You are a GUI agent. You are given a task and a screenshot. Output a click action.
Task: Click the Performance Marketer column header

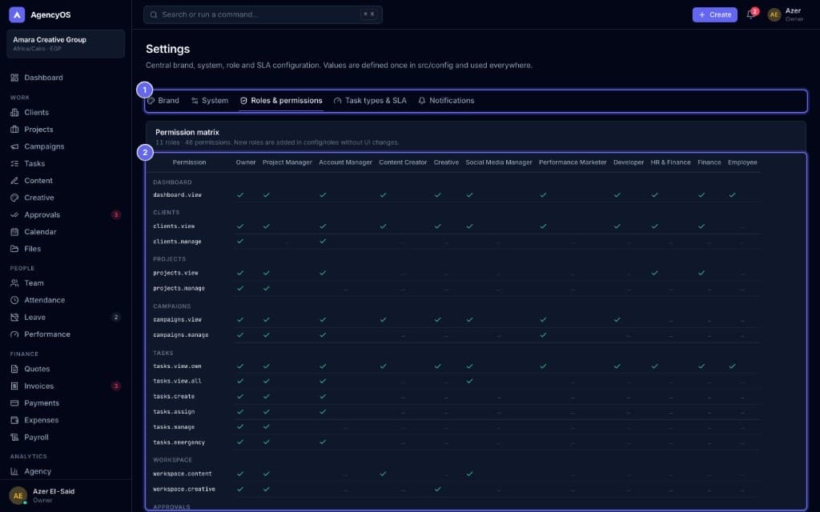(573, 162)
